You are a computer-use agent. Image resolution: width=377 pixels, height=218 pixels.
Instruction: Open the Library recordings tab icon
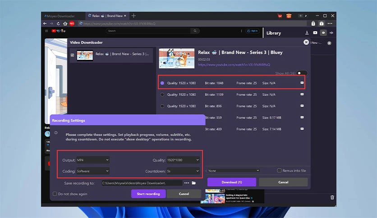click(323, 32)
